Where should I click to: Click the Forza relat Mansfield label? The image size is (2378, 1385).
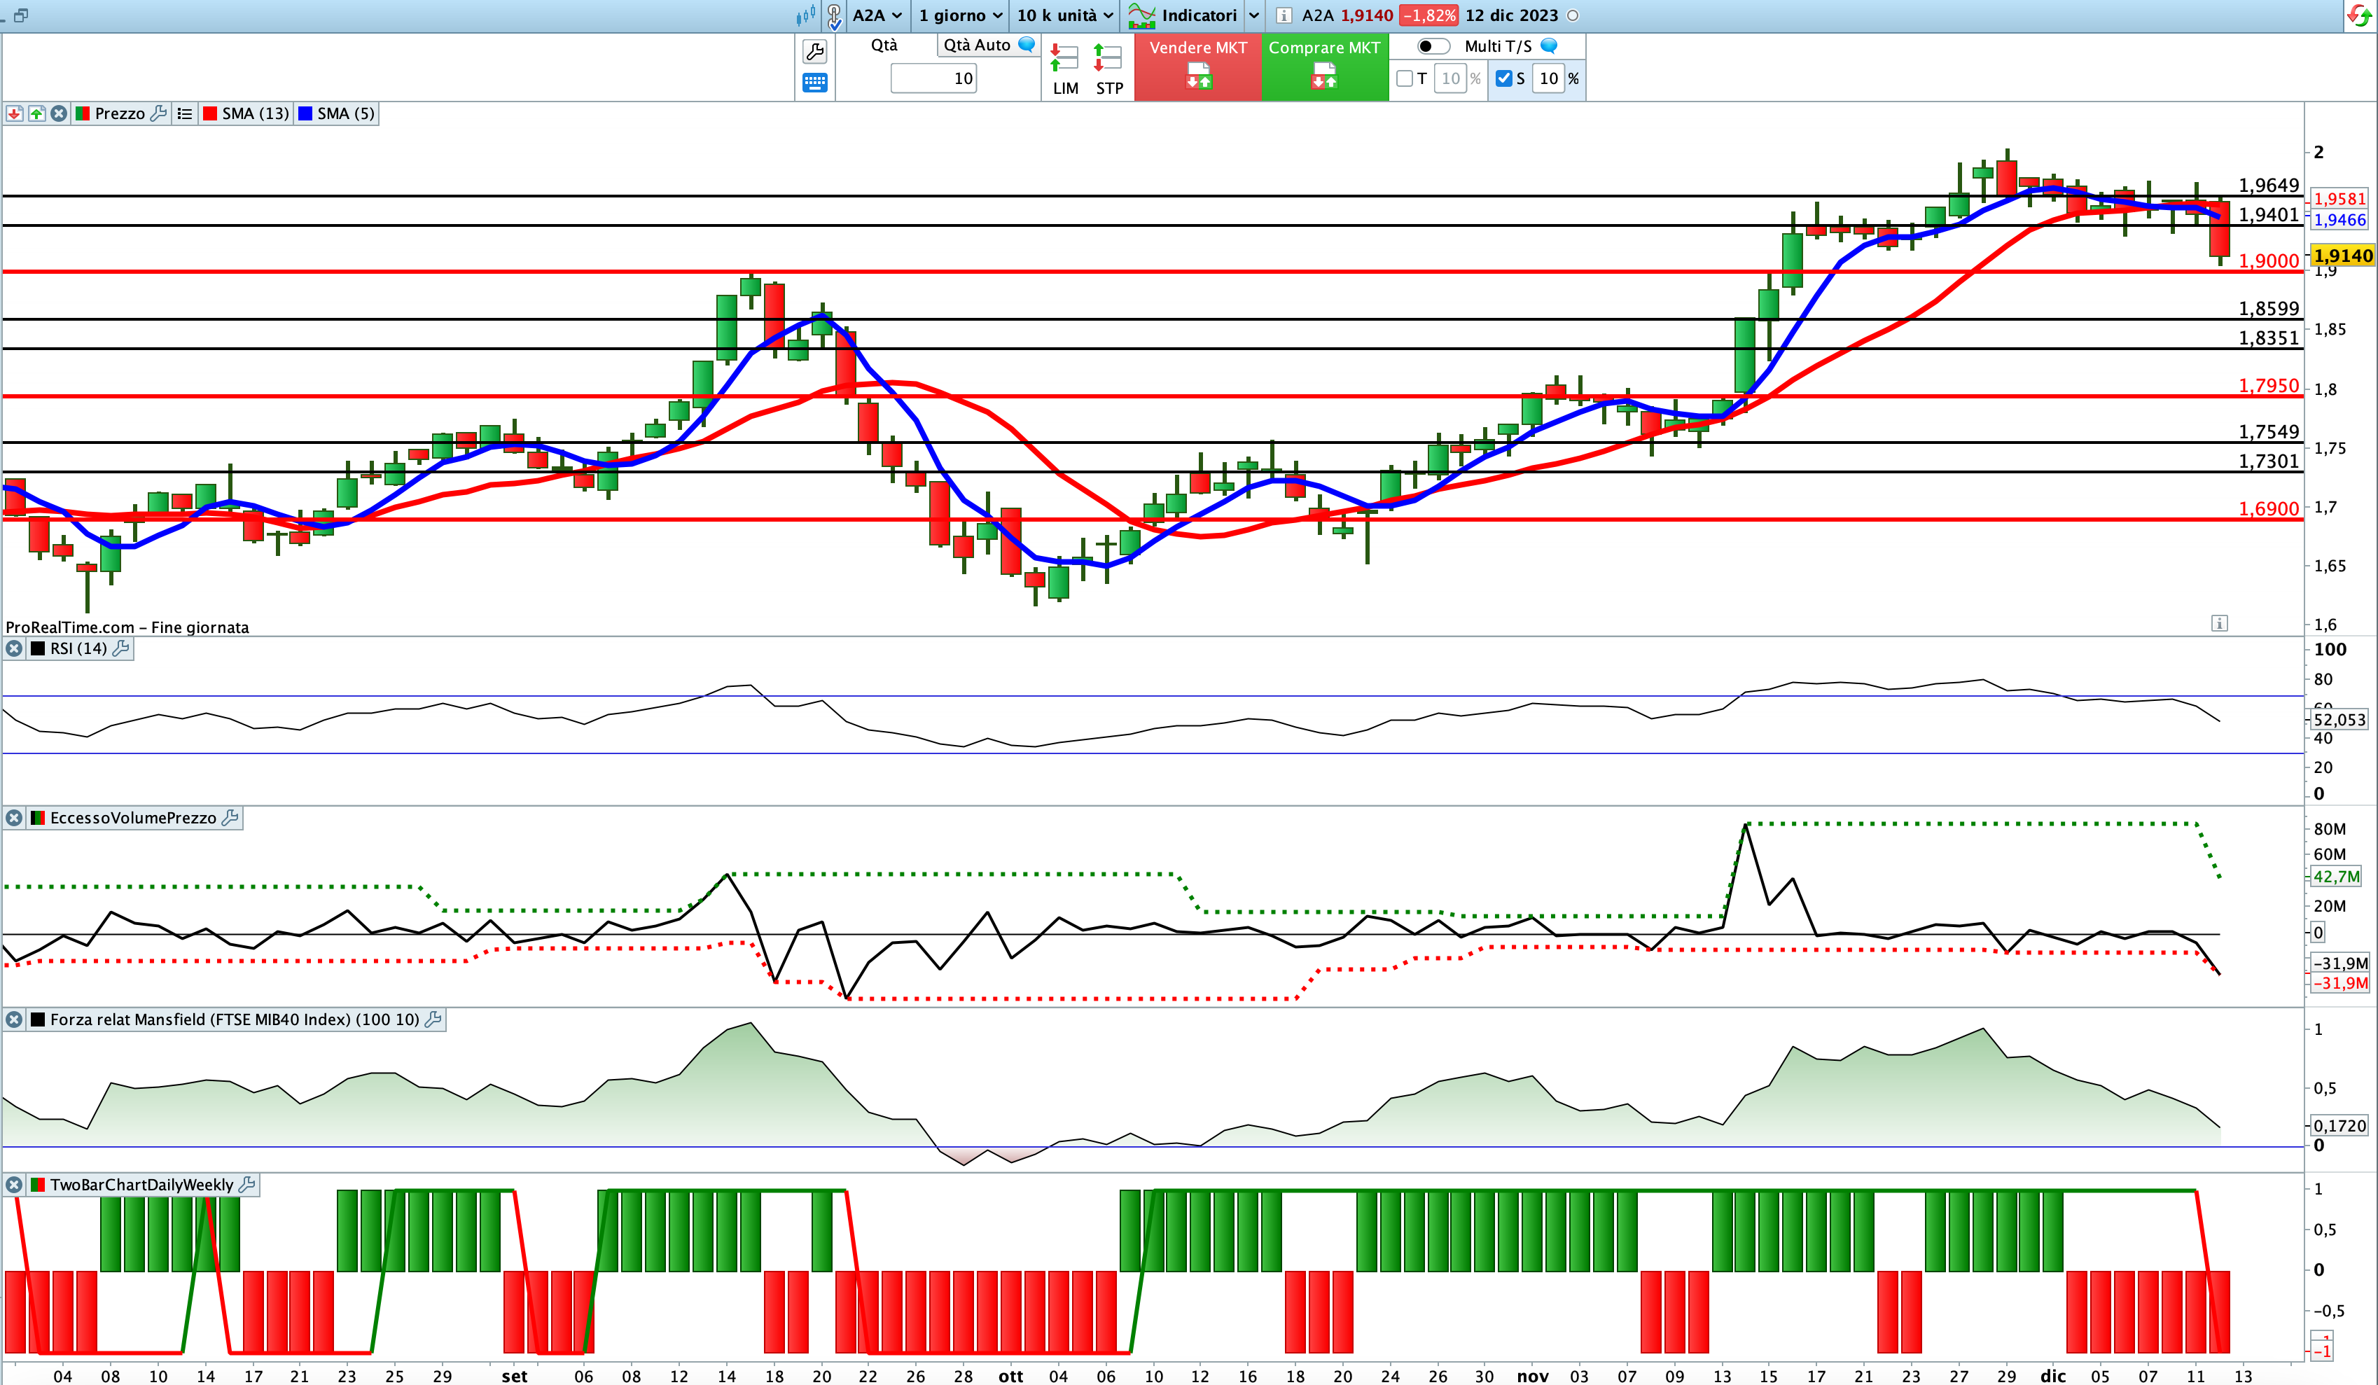(x=235, y=1019)
